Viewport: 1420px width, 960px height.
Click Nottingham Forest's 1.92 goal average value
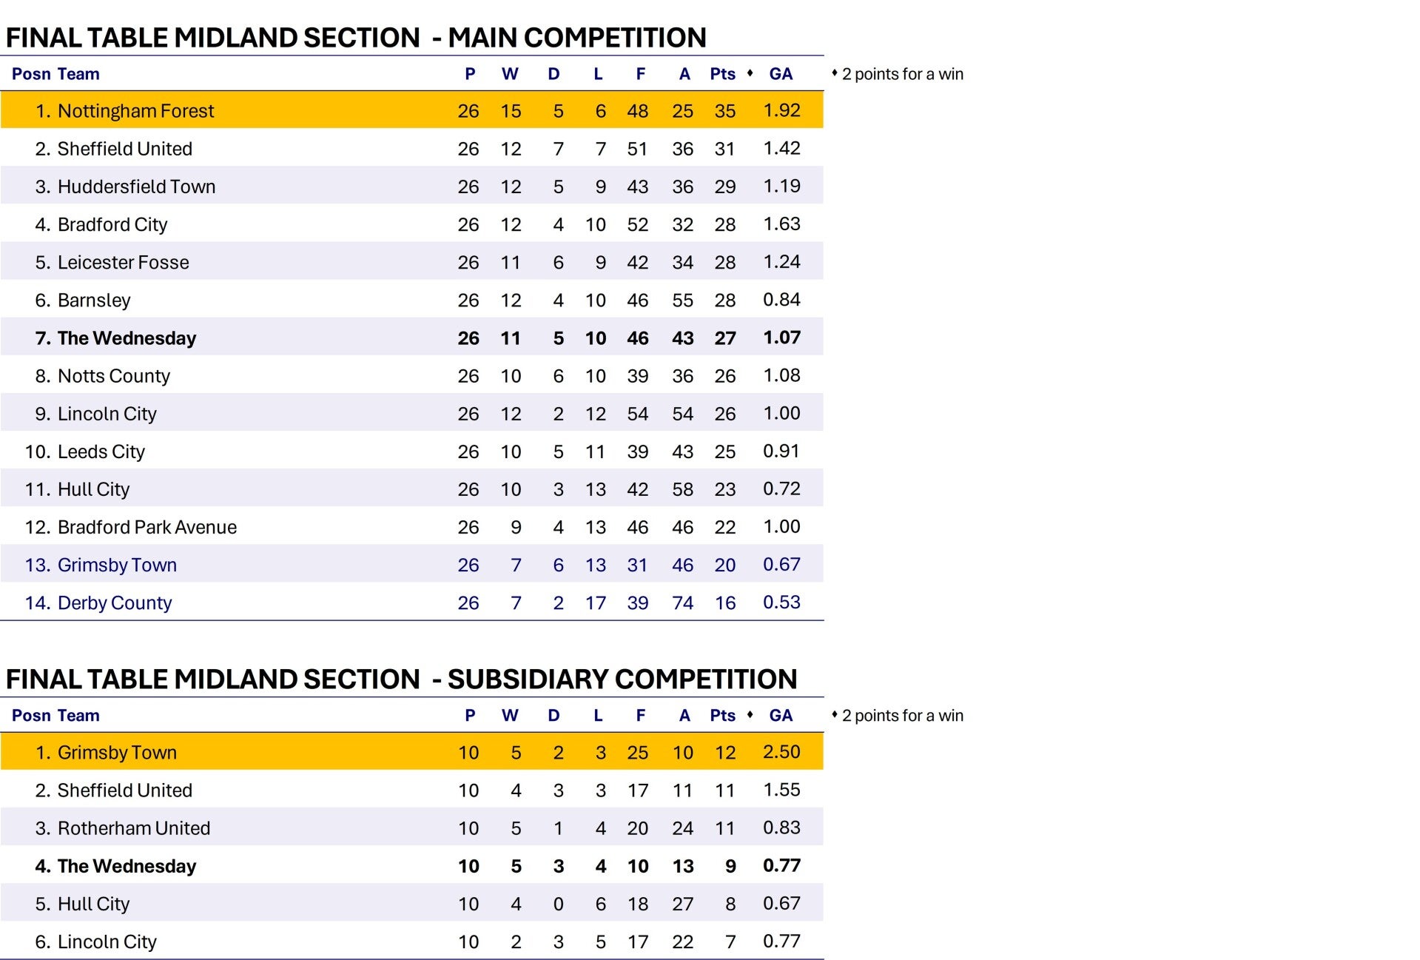point(781,110)
